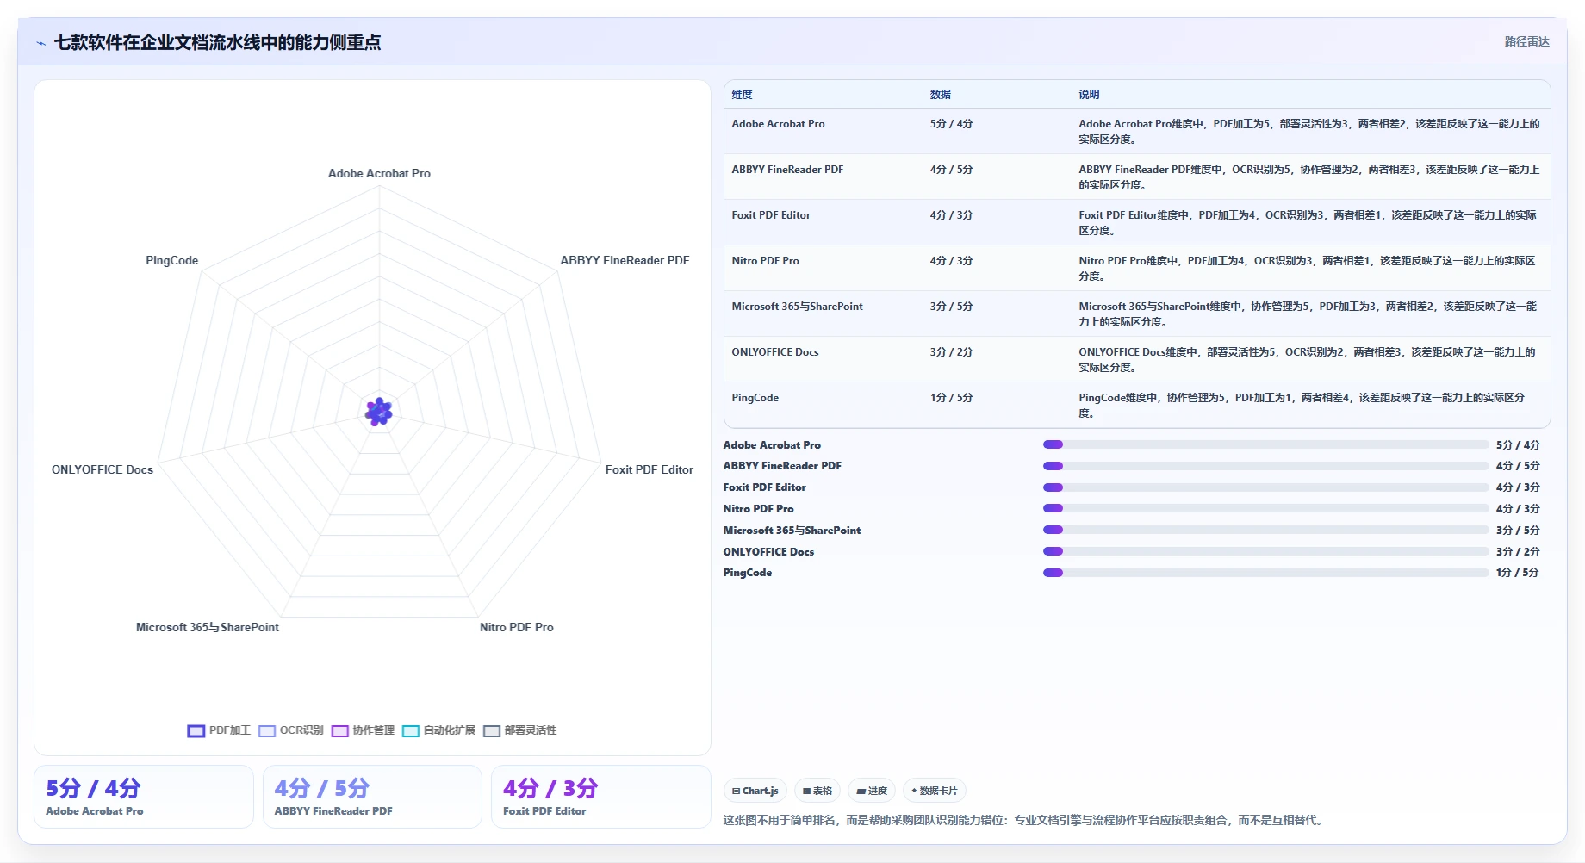
Task: Click the Nitro PDF Pro progress bar
Action: 1265,508
